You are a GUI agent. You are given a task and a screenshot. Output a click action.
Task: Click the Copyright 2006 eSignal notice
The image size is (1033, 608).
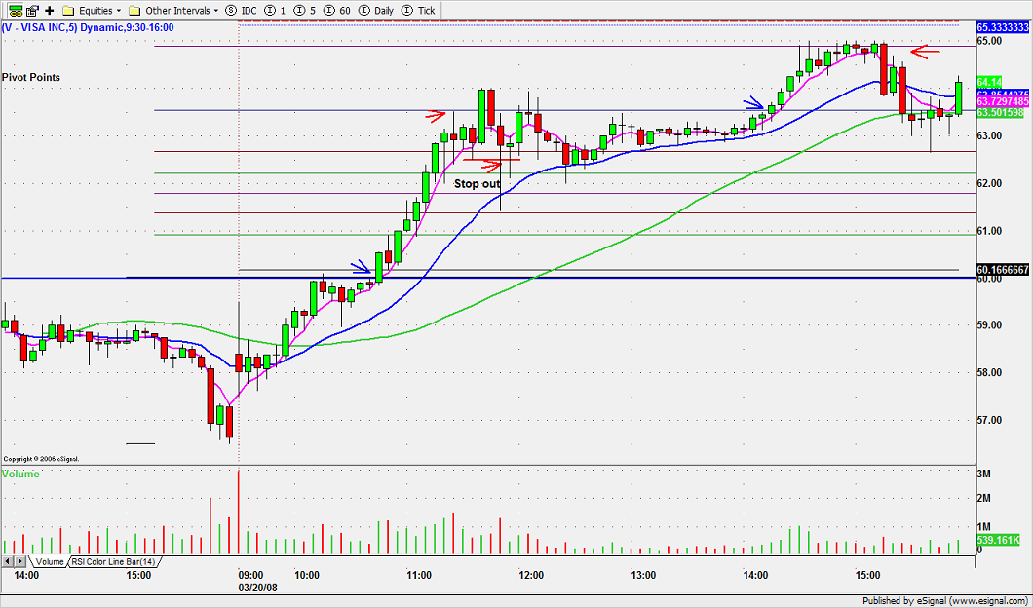(x=42, y=459)
